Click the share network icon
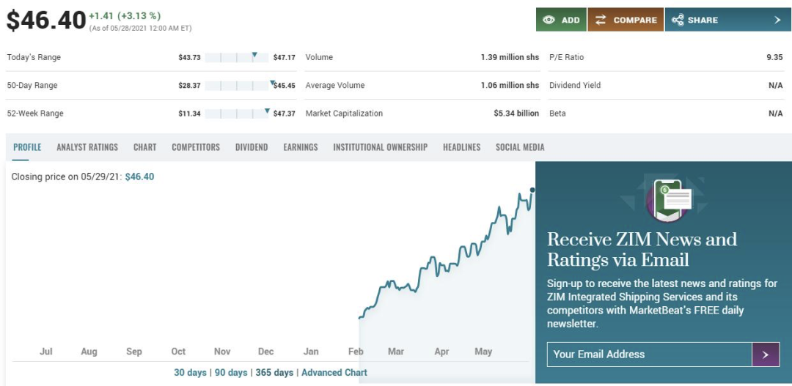 [x=678, y=20]
